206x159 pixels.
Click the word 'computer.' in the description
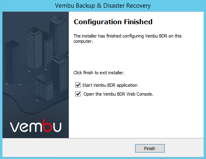coord(83,41)
